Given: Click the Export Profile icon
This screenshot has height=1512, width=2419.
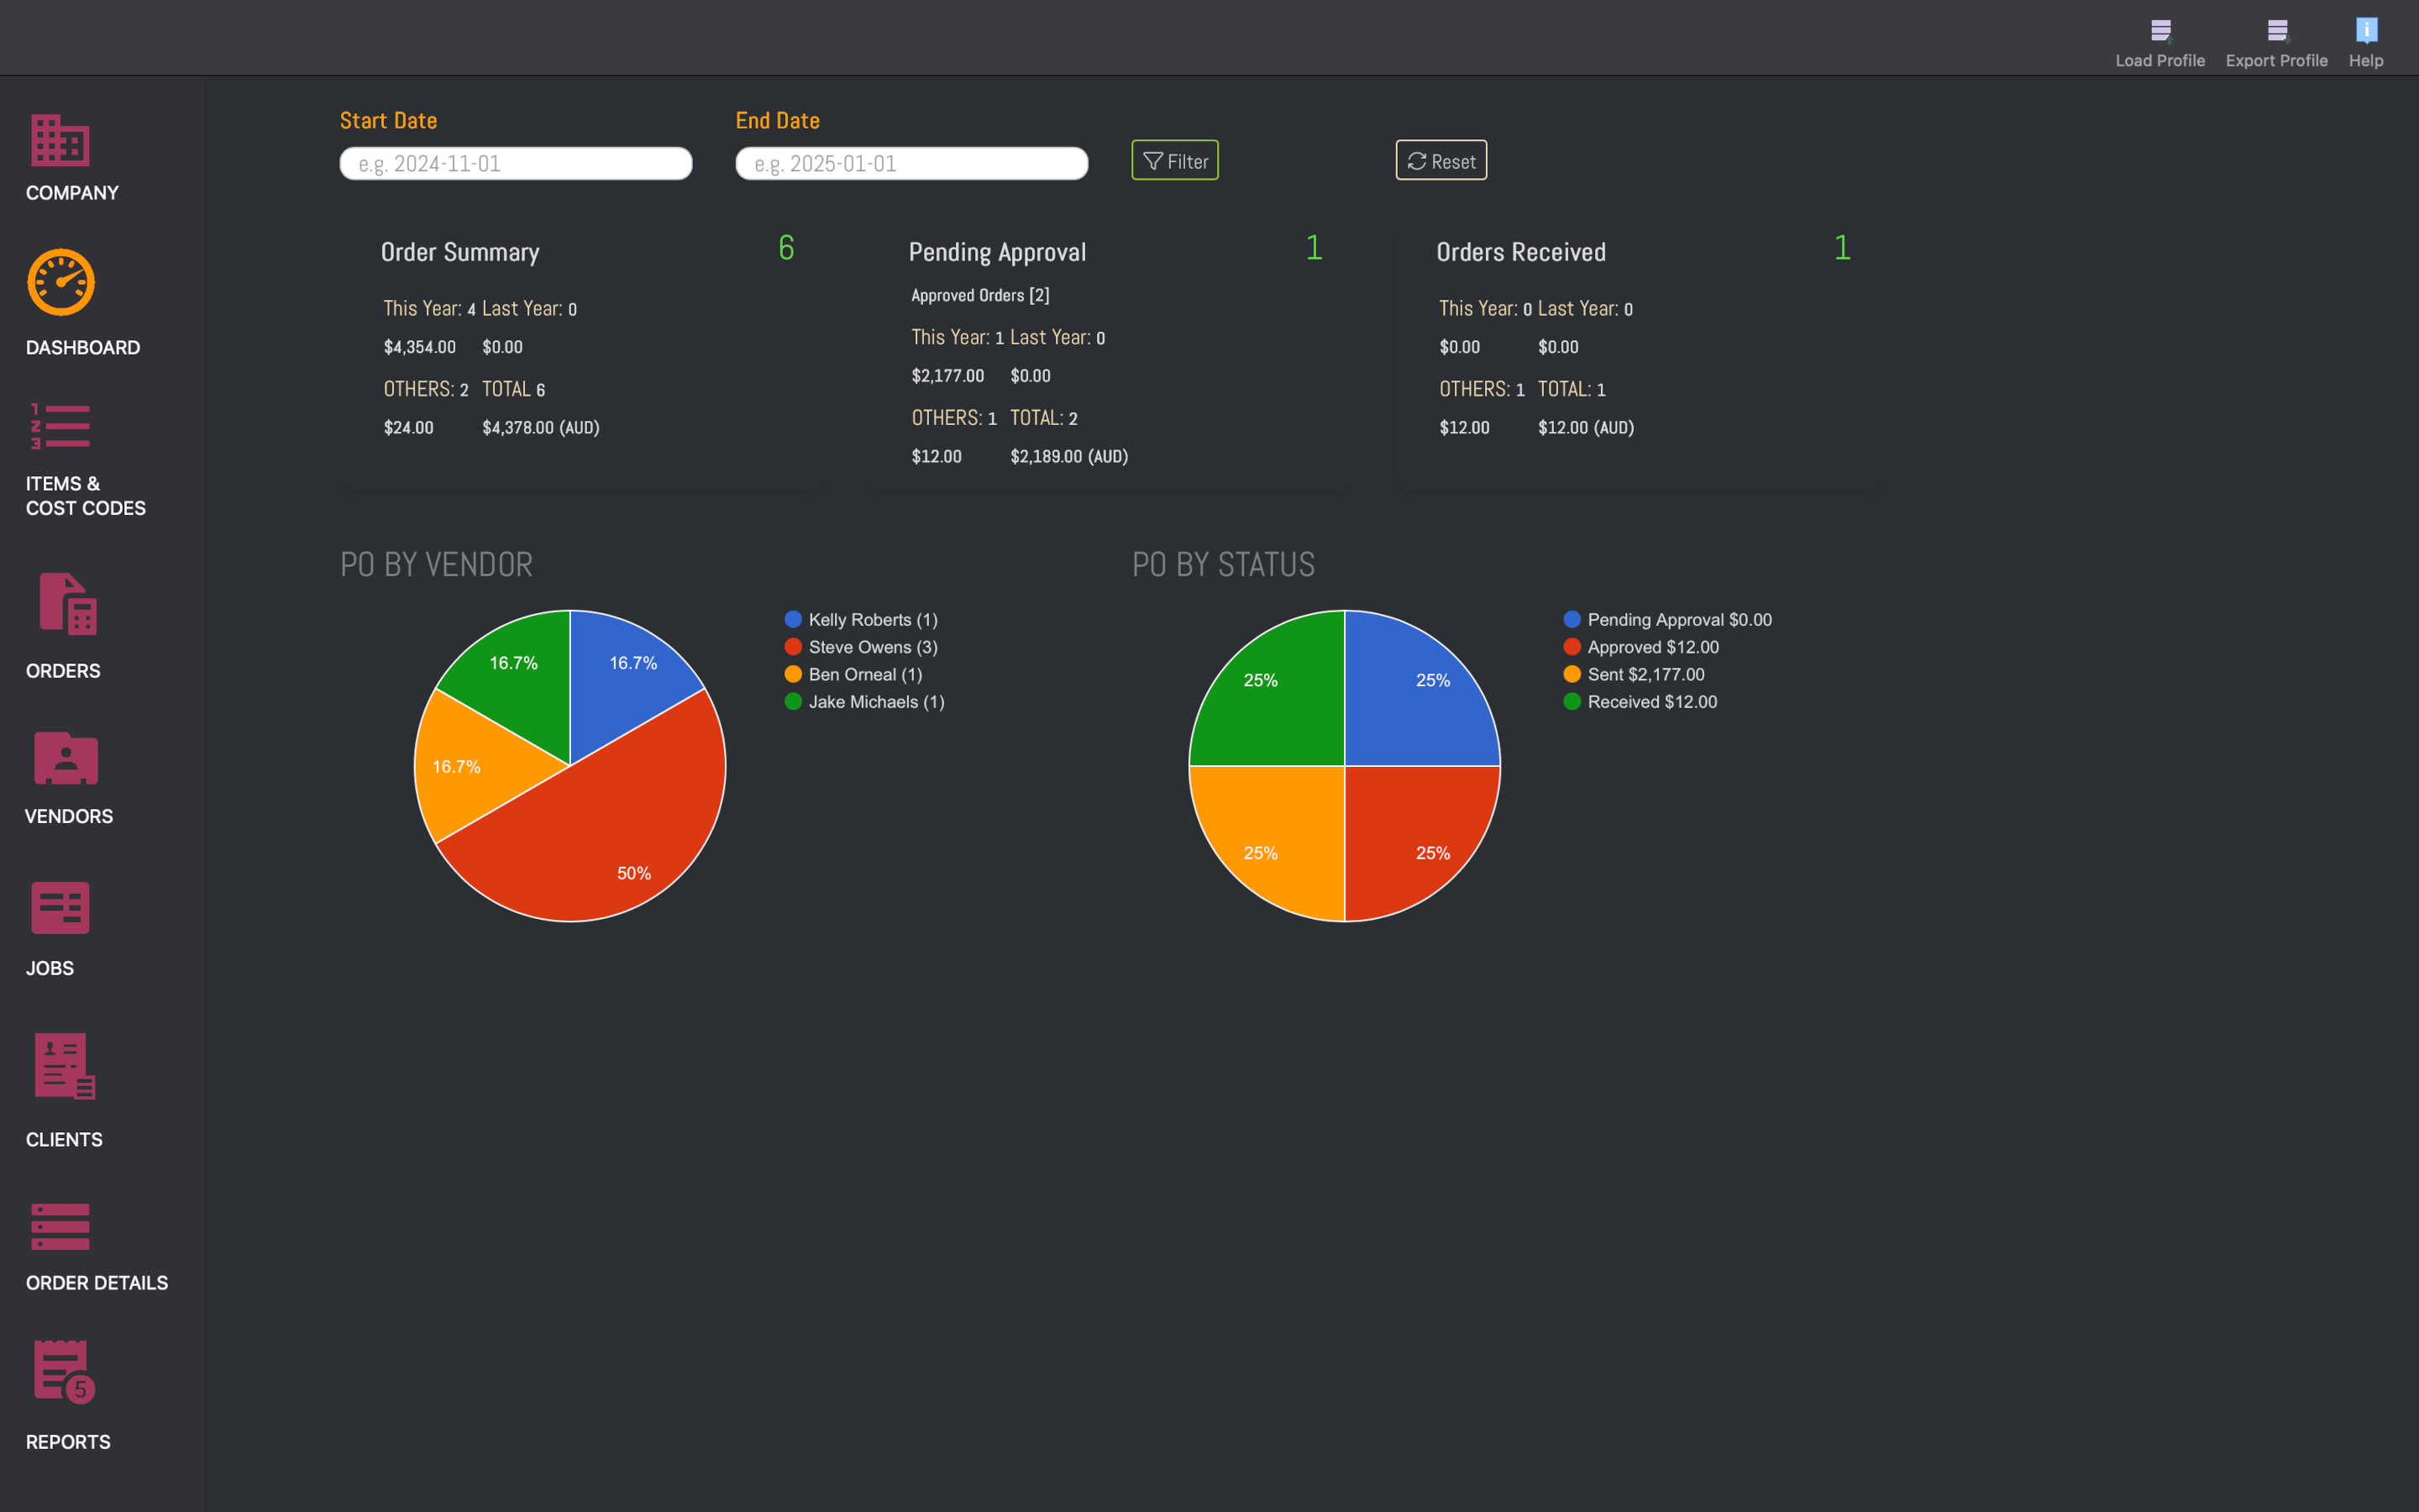Looking at the screenshot, I should pyautogui.click(x=2276, y=31).
